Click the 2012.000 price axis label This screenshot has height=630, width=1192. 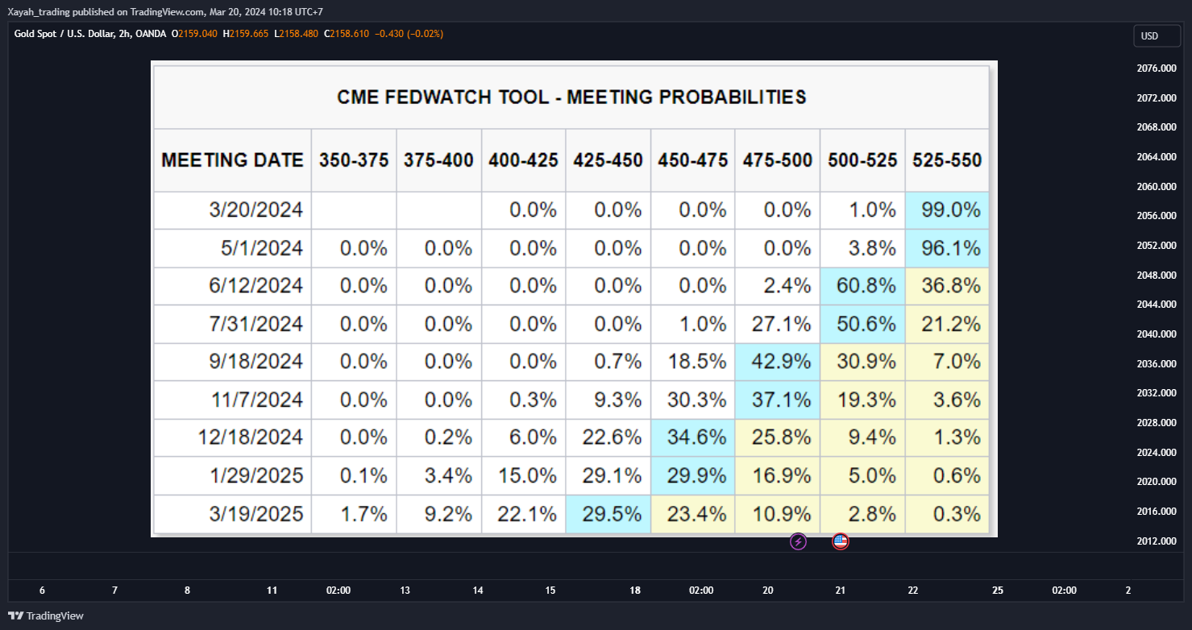click(x=1156, y=541)
